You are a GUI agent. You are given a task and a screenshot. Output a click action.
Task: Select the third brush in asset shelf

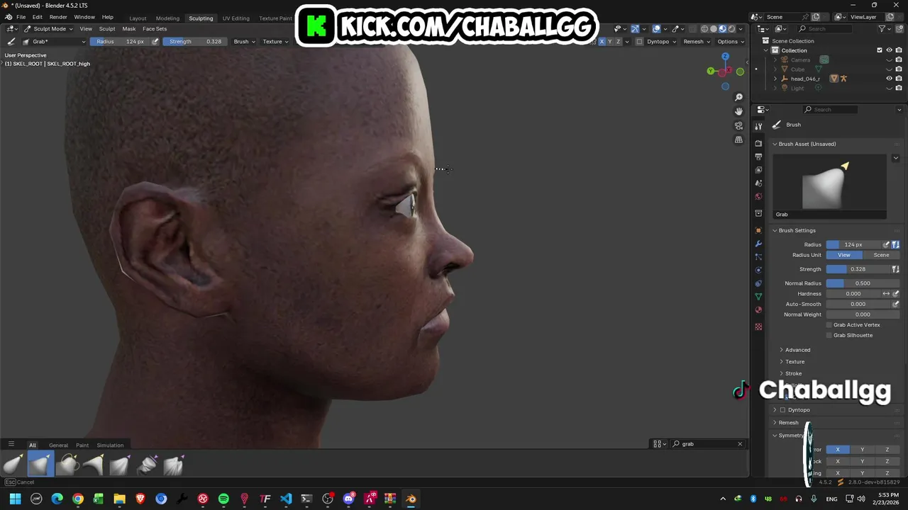(x=67, y=464)
